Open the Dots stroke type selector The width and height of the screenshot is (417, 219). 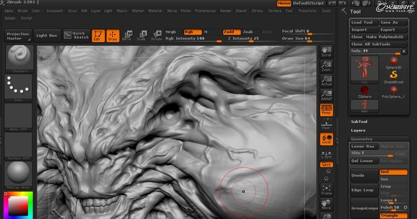pos(18,88)
